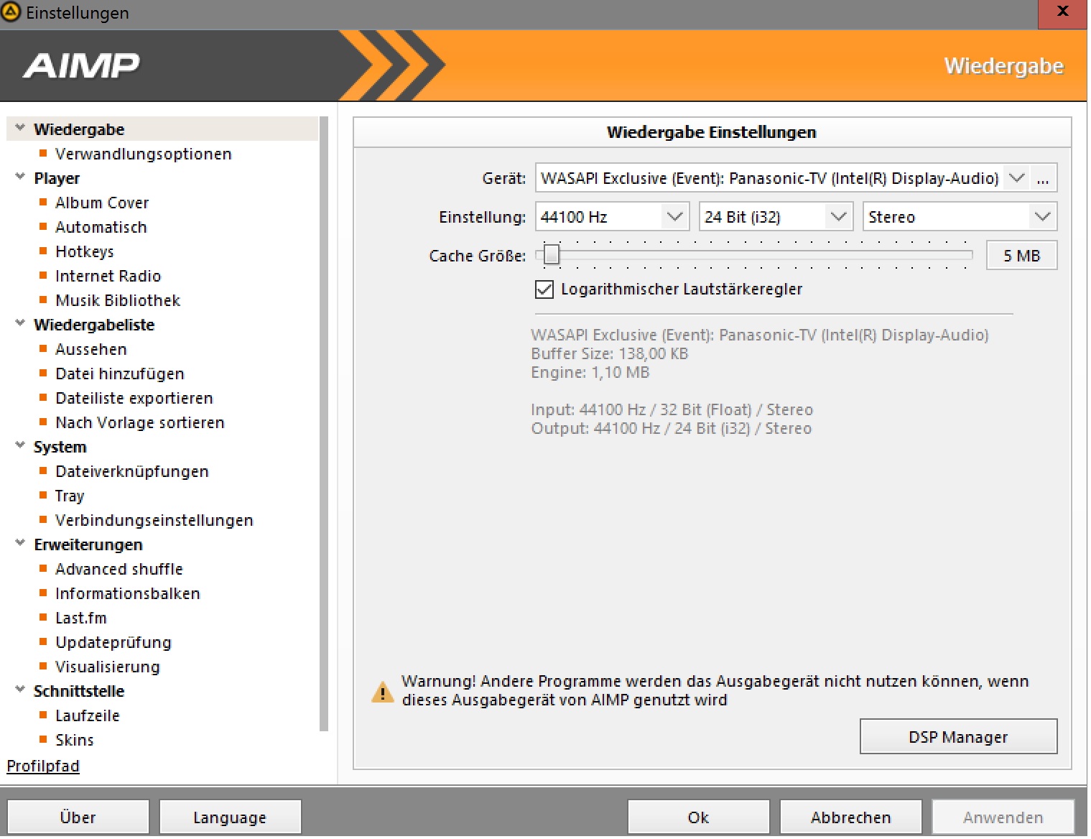Click the settings tree scrollbar

[x=324, y=424]
